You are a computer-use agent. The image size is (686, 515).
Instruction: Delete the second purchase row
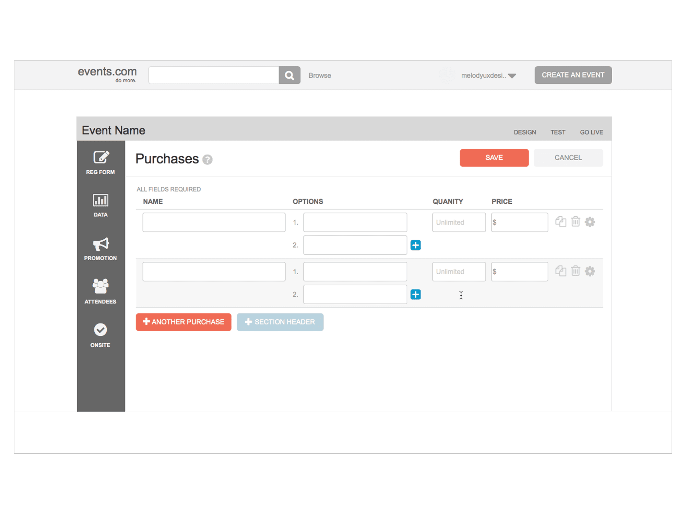(576, 271)
